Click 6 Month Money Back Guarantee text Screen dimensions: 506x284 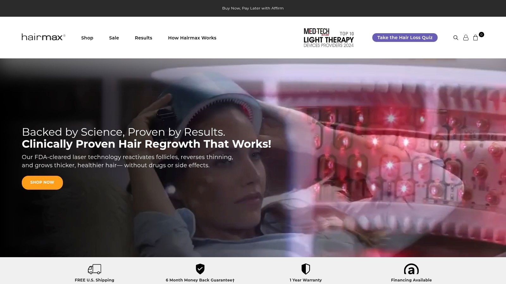[x=200, y=280]
